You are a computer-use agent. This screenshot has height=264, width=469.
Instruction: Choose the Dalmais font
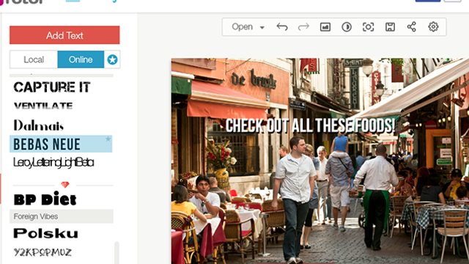[39, 125]
